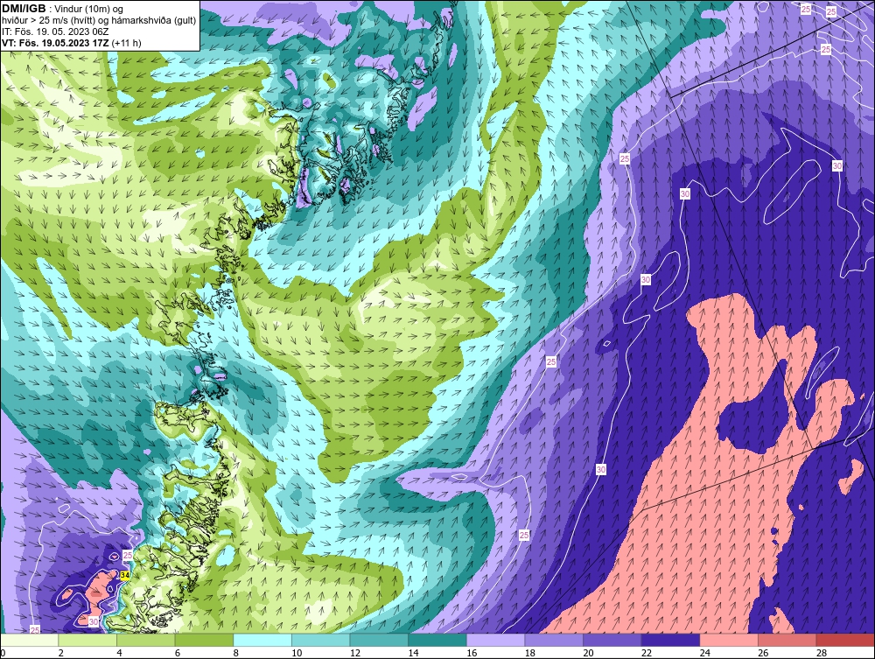This screenshot has height=659, width=875.
Task: Click the legend scale value 18
Action: 529,653
